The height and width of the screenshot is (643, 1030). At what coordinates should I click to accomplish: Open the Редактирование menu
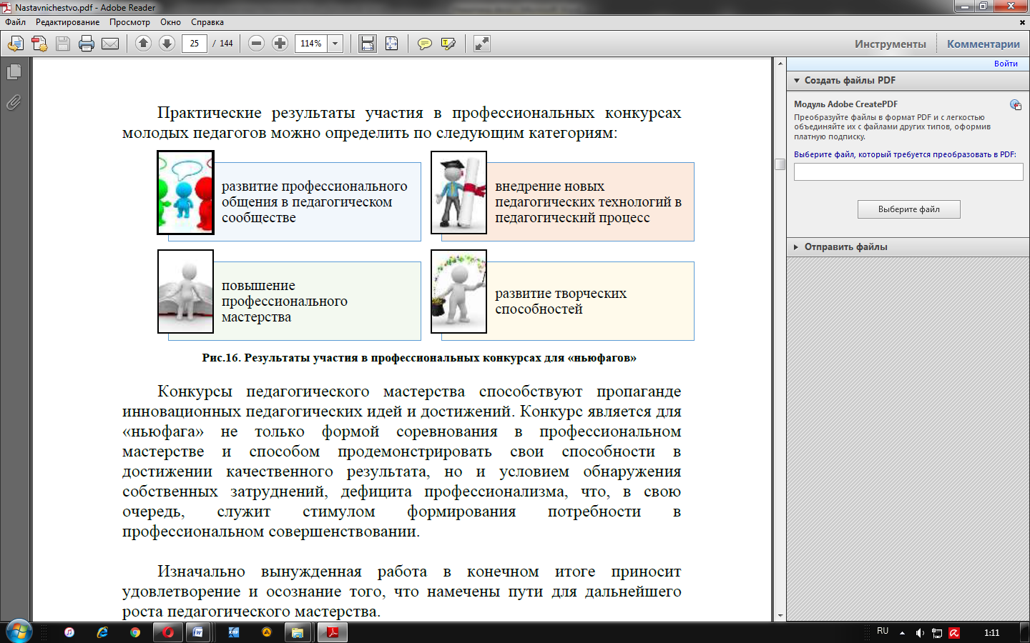pyautogui.click(x=67, y=22)
